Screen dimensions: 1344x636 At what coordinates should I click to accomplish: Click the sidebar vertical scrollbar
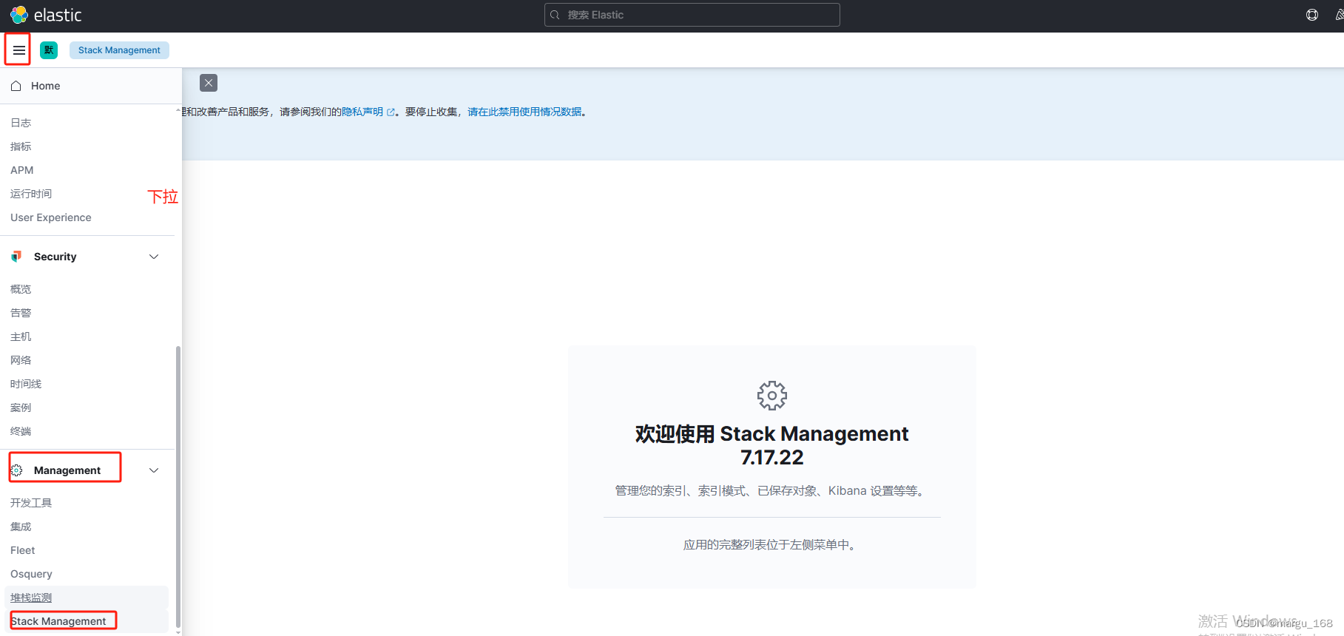click(178, 488)
